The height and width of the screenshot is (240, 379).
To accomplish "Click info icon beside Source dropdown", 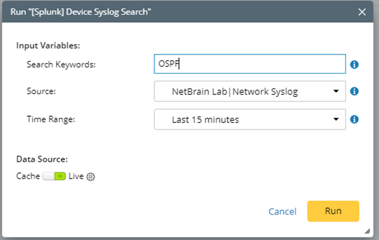I will click(354, 92).
